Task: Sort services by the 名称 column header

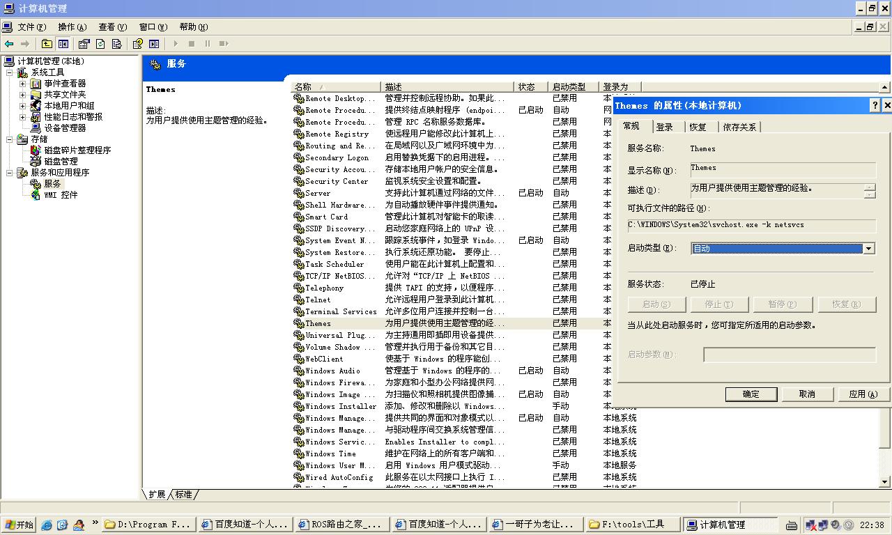Action: click(336, 87)
